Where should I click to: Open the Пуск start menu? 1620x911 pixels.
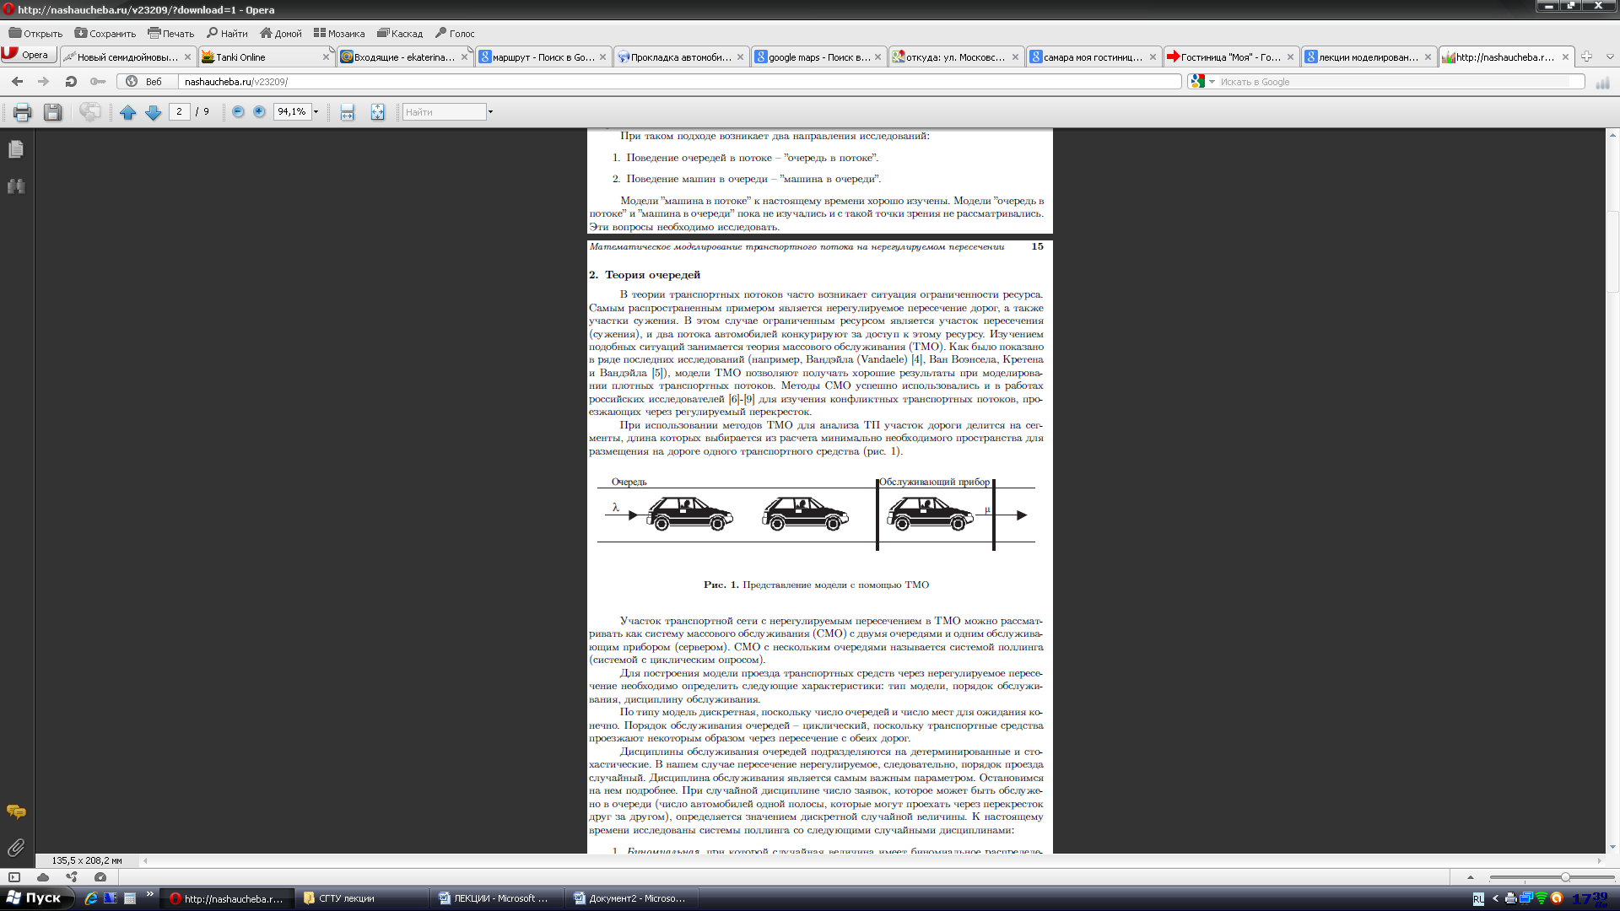click(37, 898)
